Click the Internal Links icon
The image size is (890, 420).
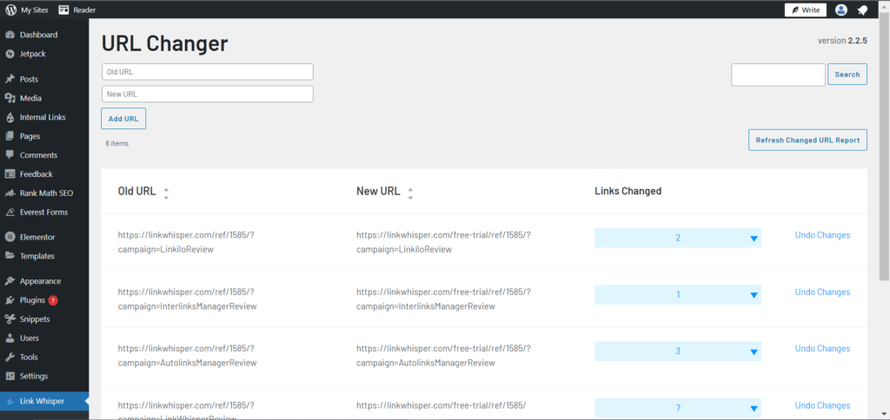point(10,117)
